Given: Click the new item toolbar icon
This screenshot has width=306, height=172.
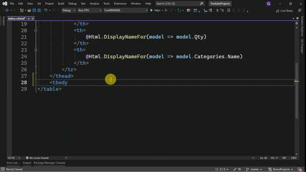Looking at the screenshot, I should pos(22,11).
